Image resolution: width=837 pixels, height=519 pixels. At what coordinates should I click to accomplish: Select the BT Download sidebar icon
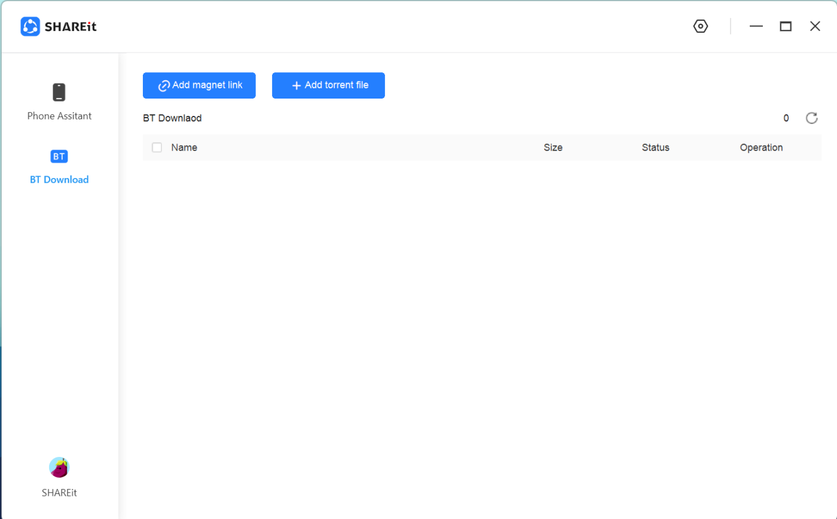(x=59, y=156)
